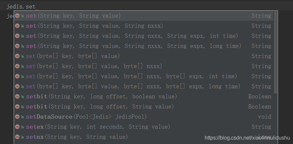Pick set byte[] overload with int time
Image resolution: width=293 pixels, height=144 pixels.
[131, 76]
